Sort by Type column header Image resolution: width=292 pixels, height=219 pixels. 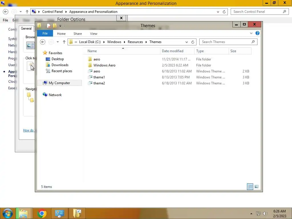[x=211, y=51]
